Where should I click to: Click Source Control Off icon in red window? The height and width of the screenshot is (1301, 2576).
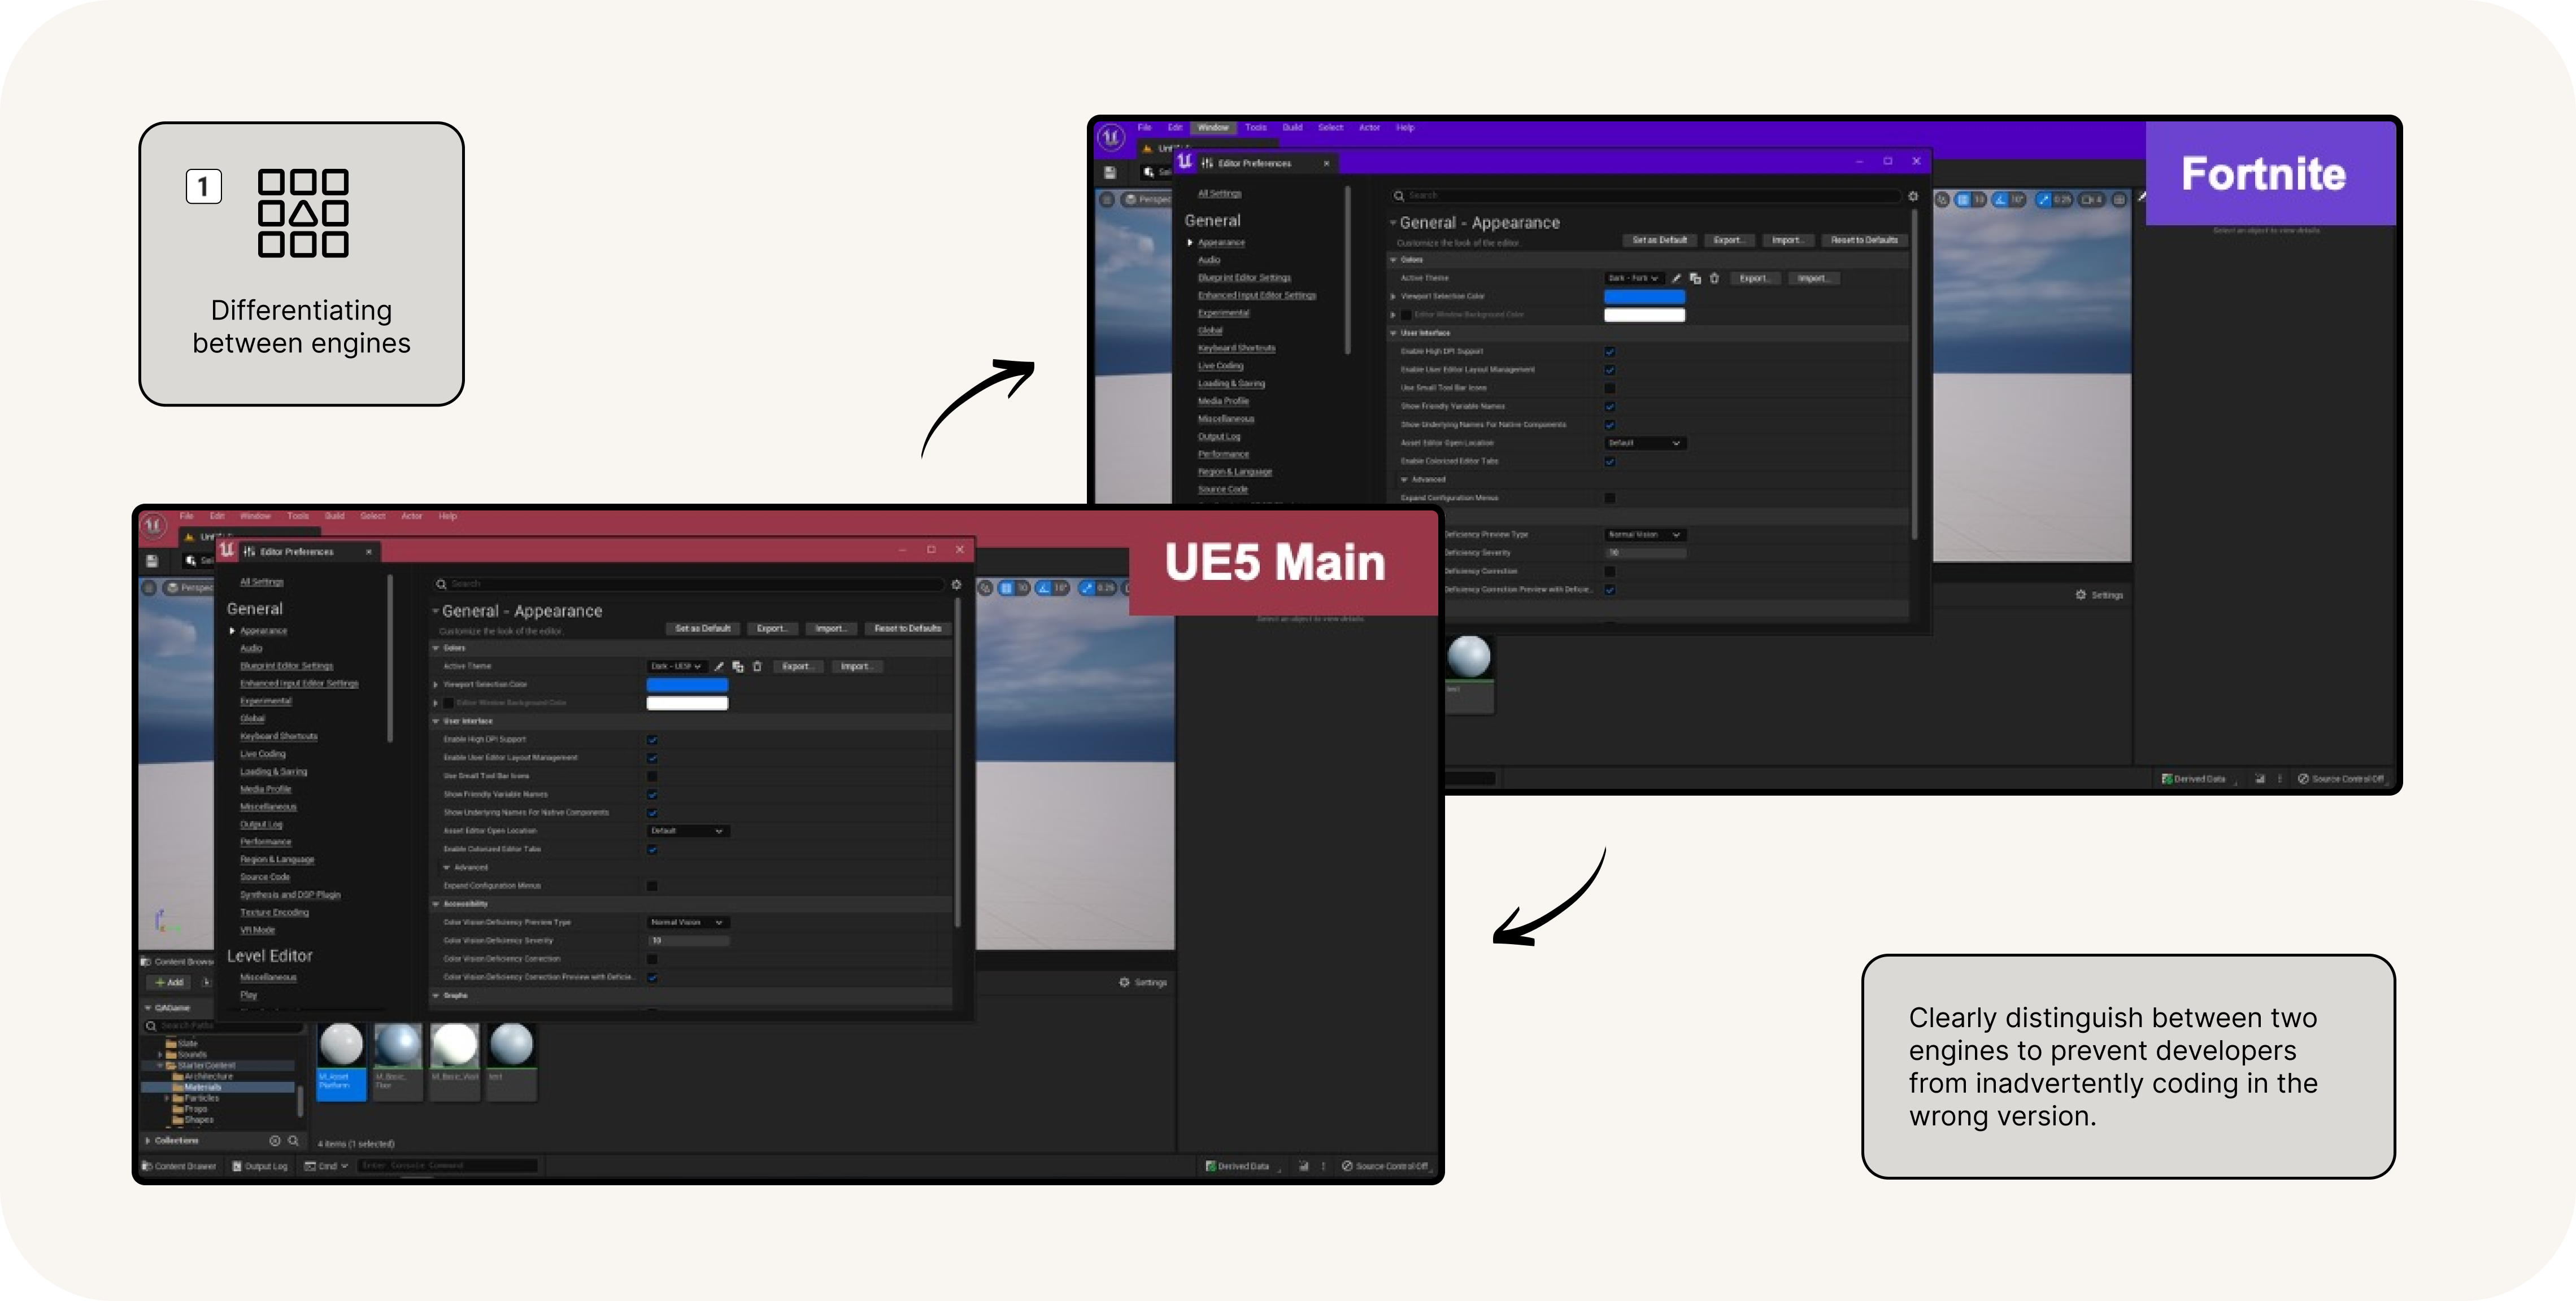pos(1347,1166)
